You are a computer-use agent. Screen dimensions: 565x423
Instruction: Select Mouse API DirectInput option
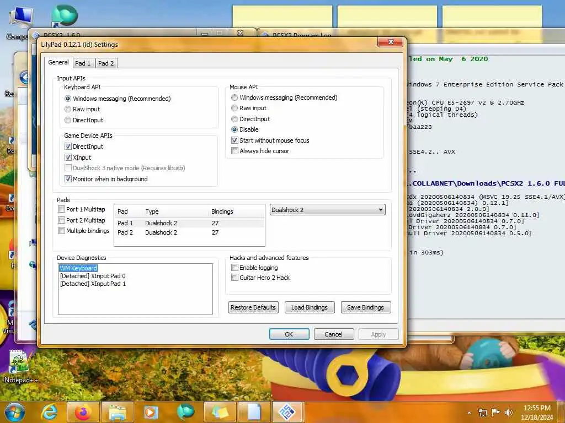(250, 119)
